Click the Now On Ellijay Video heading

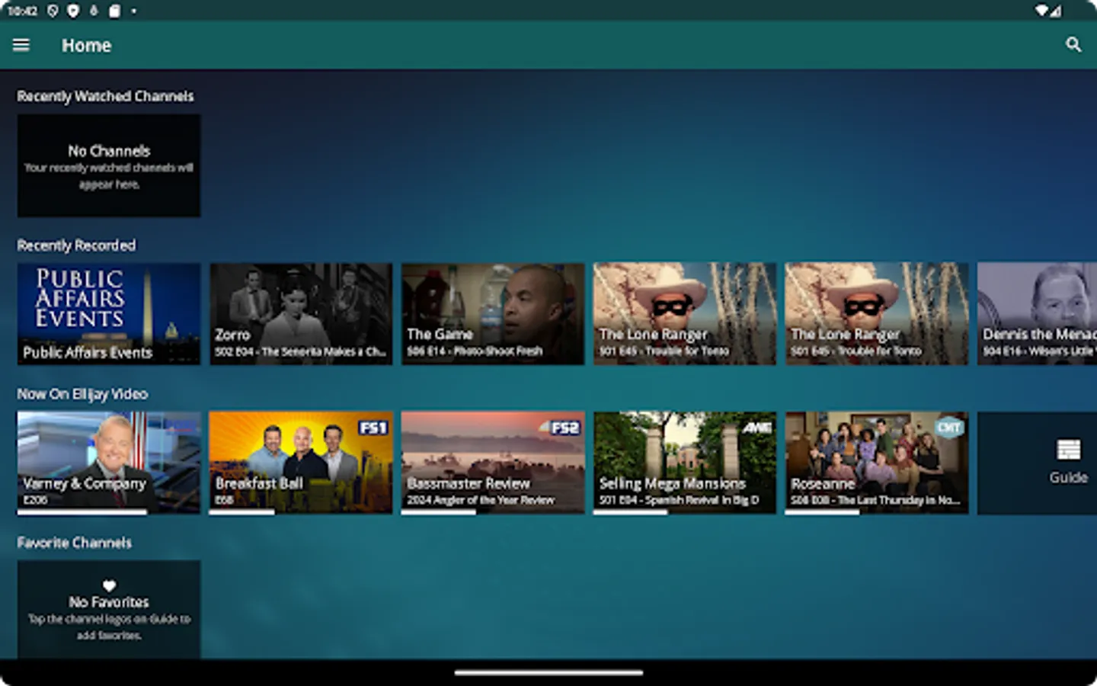(x=82, y=393)
